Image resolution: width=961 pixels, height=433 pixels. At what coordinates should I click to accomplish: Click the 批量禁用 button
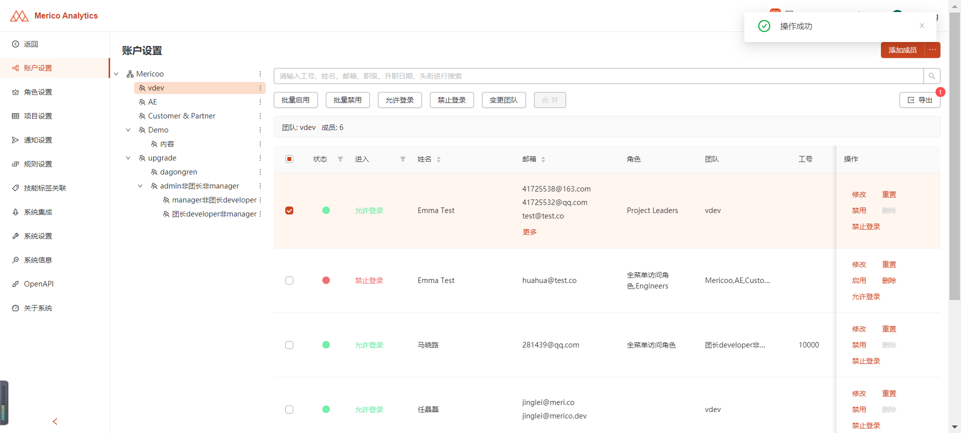coord(348,100)
